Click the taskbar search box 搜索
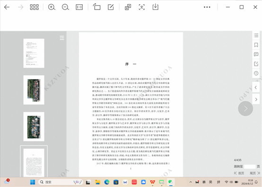Screen dimensions: 262x187 click(61, 182)
